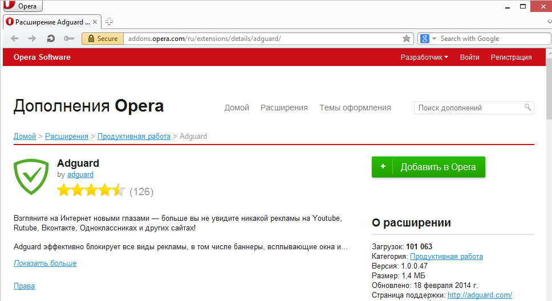Screen dimensions: 552x301
Task: Go forward with the forward arrow
Action: (32, 39)
